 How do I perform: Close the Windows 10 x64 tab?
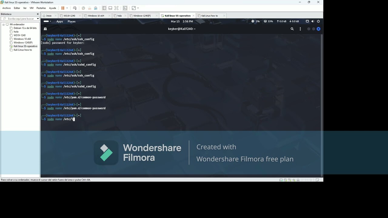[x=109, y=16]
